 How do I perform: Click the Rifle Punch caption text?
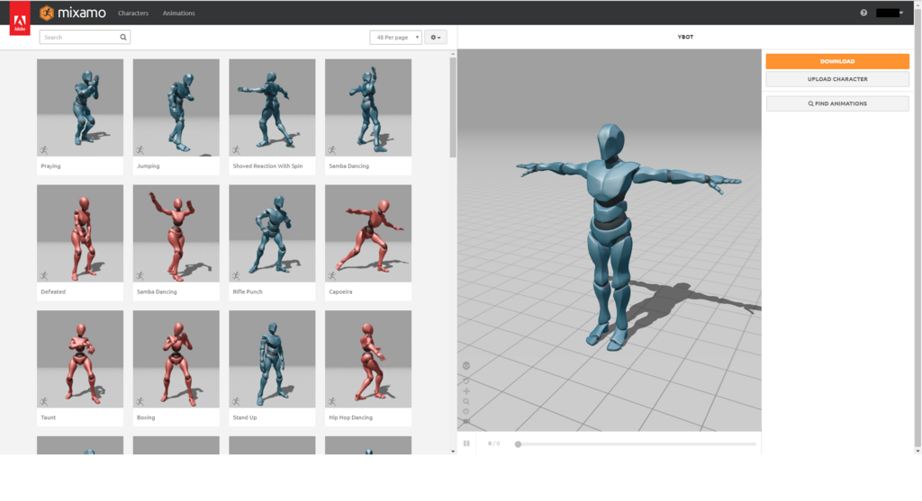pyautogui.click(x=248, y=292)
